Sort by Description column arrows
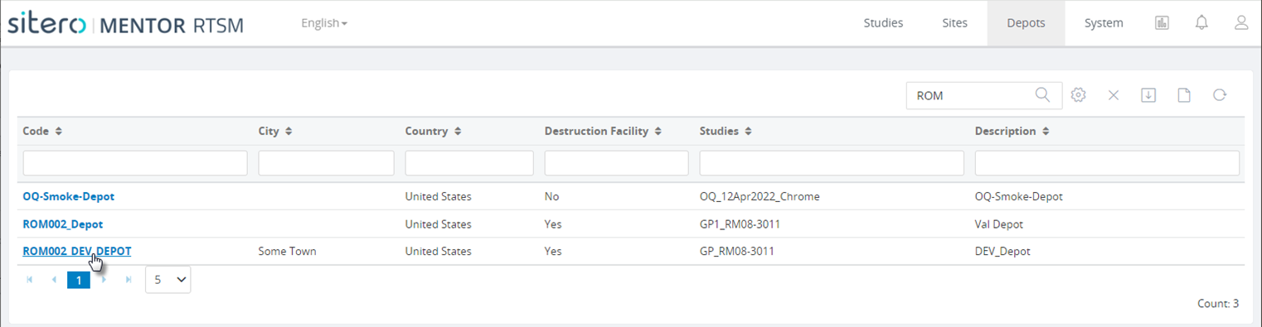Viewport: 1262px width, 327px height. point(1046,131)
